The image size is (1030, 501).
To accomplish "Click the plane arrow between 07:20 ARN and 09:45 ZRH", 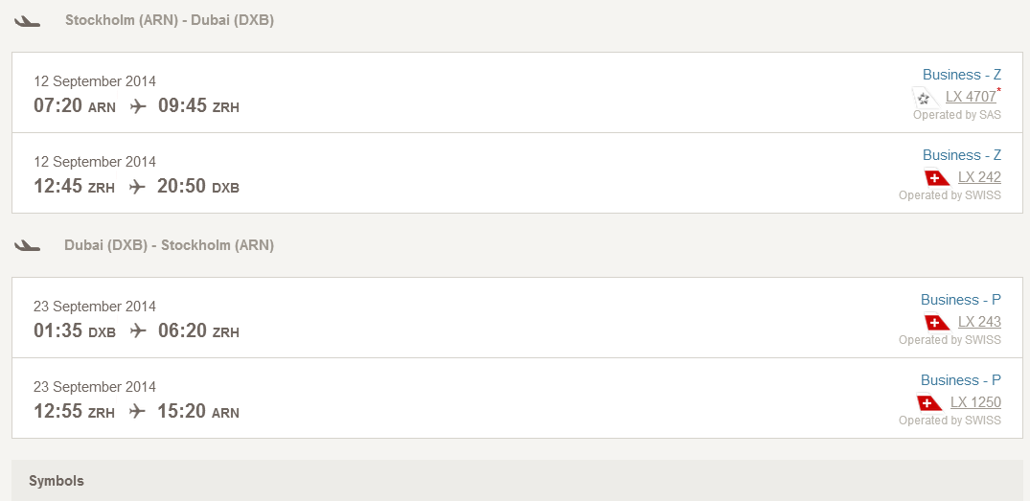I will click(x=137, y=106).
